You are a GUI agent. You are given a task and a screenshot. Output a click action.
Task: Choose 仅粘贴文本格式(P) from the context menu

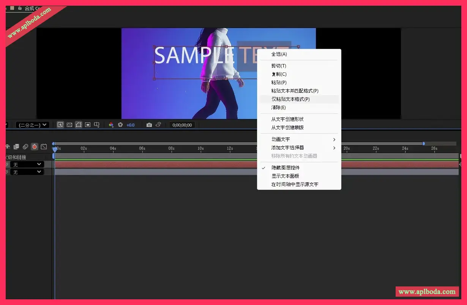(290, 99)
